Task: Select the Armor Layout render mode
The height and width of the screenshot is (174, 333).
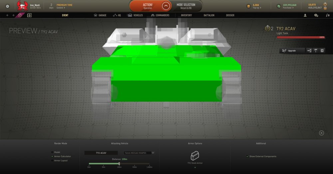Action: point(52,161)
